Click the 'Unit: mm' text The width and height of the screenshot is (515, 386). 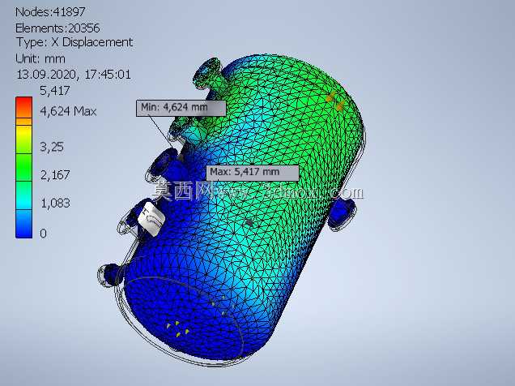[x=40, y=59]
